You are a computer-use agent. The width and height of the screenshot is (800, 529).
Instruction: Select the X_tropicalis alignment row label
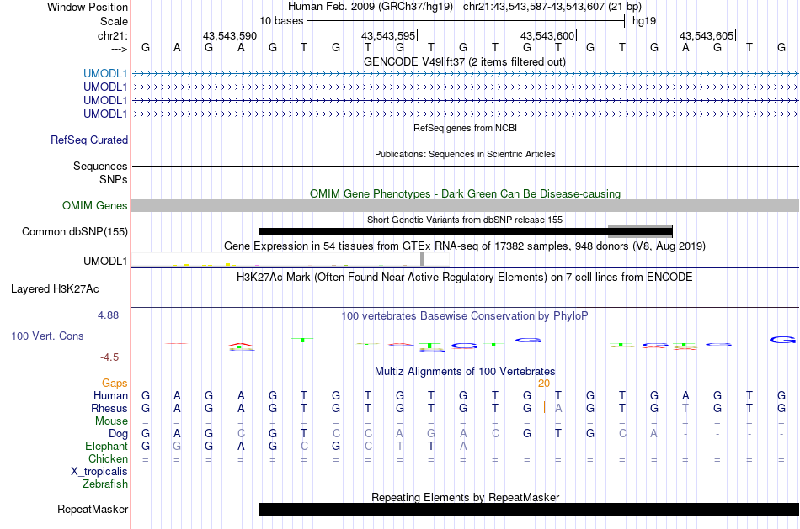tap(99, 472)
